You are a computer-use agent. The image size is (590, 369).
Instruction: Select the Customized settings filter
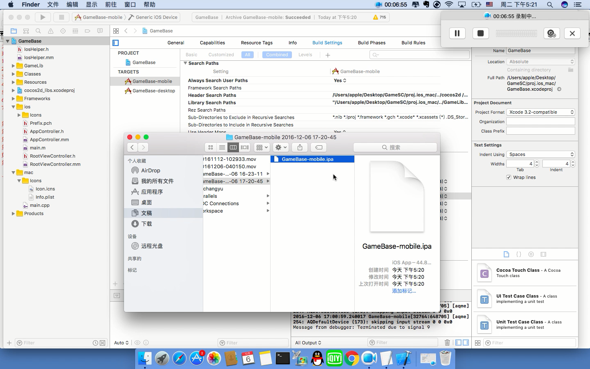tap(221, 55)
